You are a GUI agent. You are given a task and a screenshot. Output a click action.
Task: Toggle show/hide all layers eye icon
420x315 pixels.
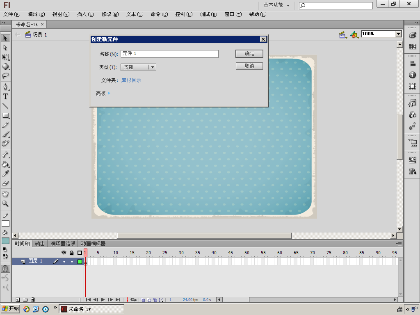click(x=64, y=253)
